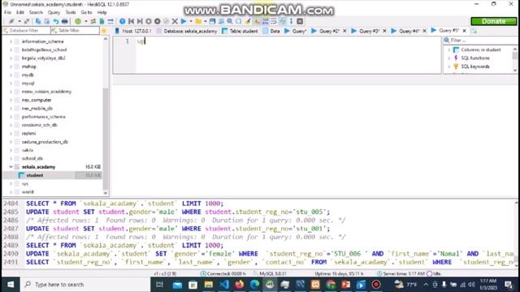Click the session manager connect icon
This screenshot has height=292, width=520.
coord(11,21)
